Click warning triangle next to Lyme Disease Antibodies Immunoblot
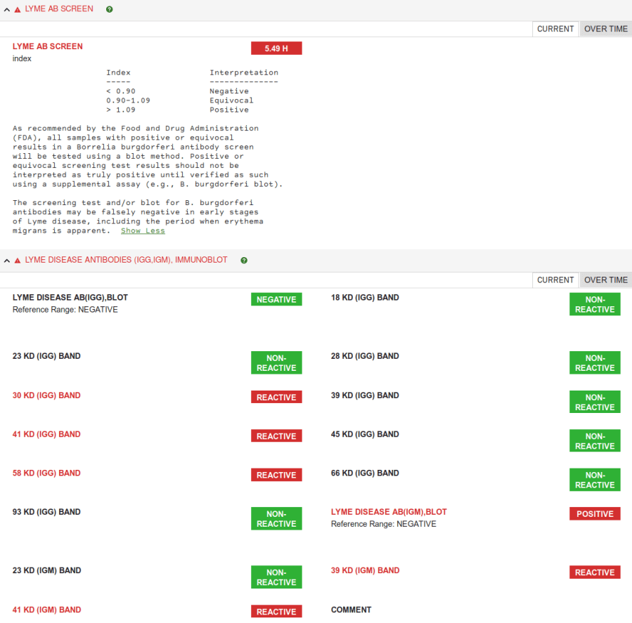The width and height of the screenshot is (632, 623). click(18, 261)
